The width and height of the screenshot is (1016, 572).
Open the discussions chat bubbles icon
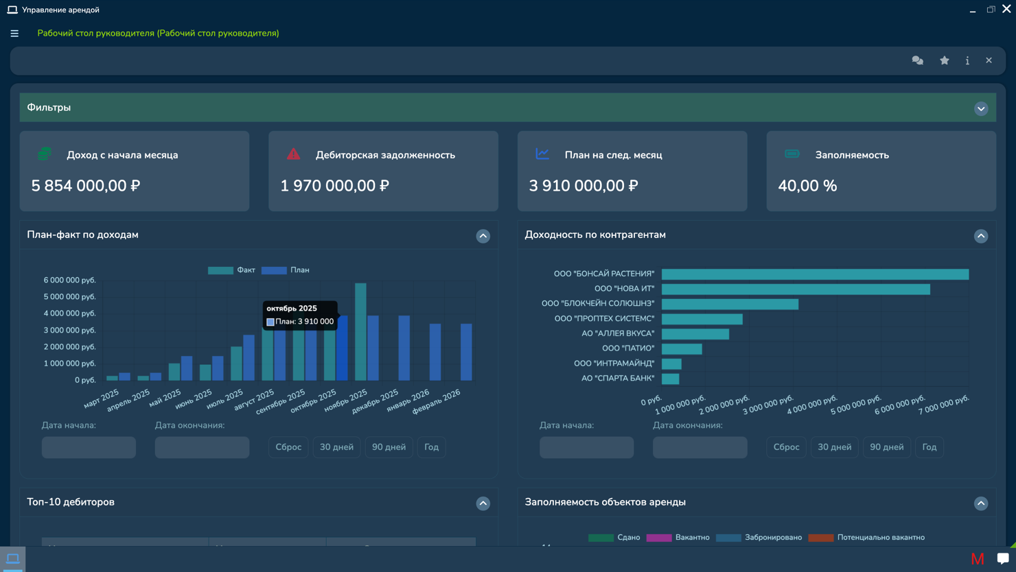point(917,60)
